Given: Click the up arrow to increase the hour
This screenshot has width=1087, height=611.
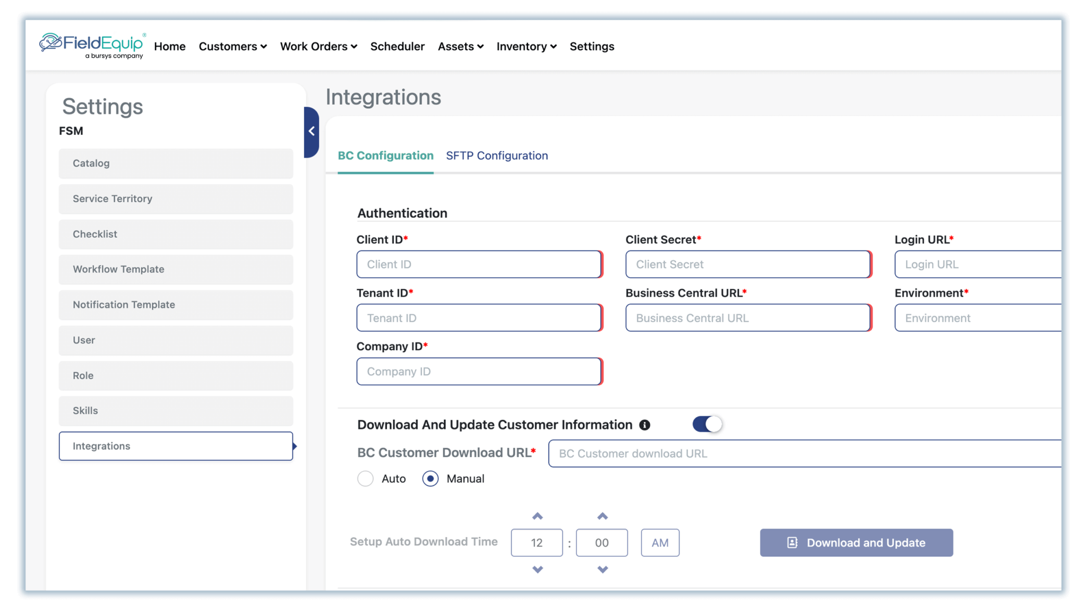Looking at the screenshot, I should coord(537,515).
